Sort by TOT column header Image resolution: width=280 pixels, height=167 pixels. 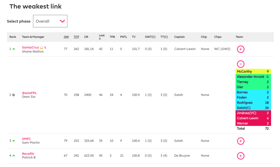76,37
